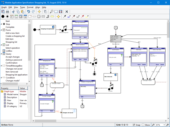170x127 pixels.
Task: Toggle the Snap checkbox
Action: 134,125
